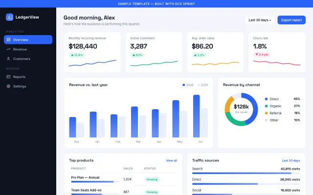Click the 1.8% churn rate value

pyautogui.click(x=260, y=46)
